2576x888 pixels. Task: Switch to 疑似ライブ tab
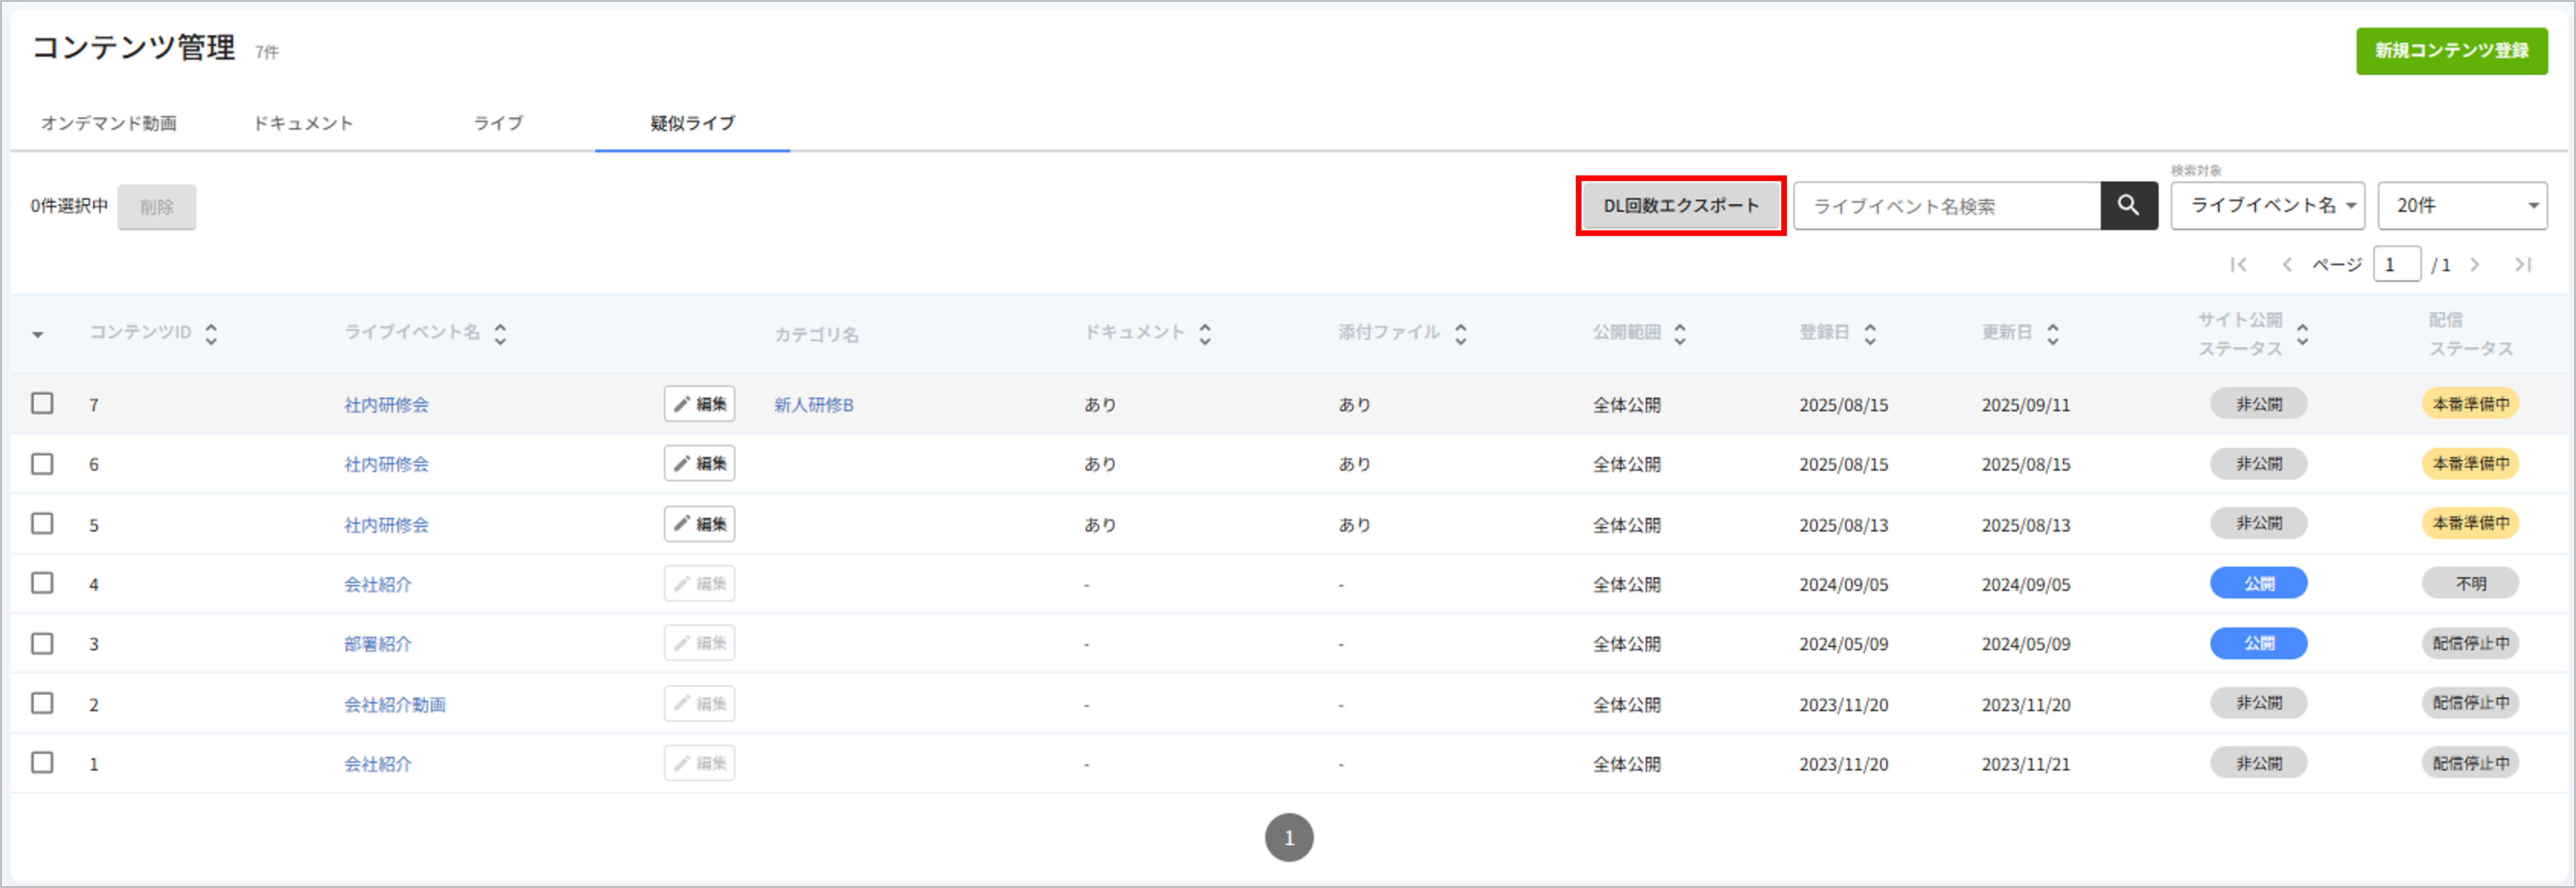point(692,123)
